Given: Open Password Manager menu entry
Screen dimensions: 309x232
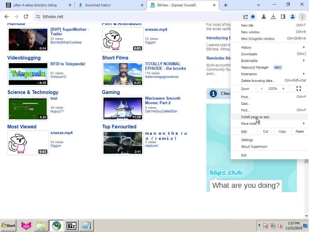Looking at the screenshot, I should (x=269, y=67).
